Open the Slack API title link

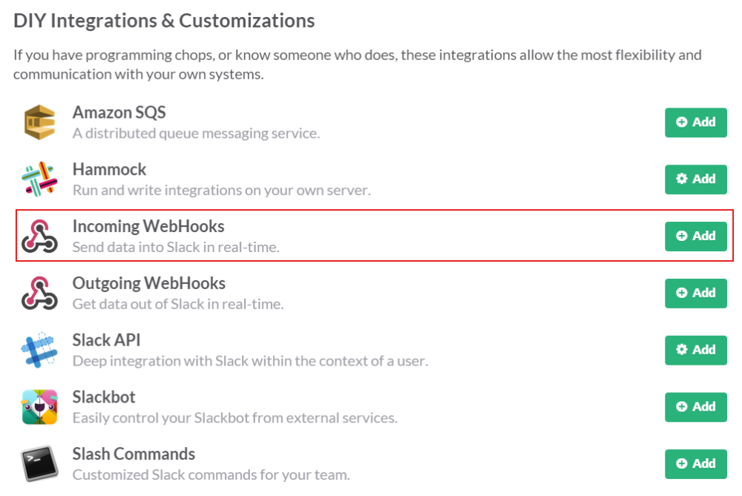(x=106, y=340)
